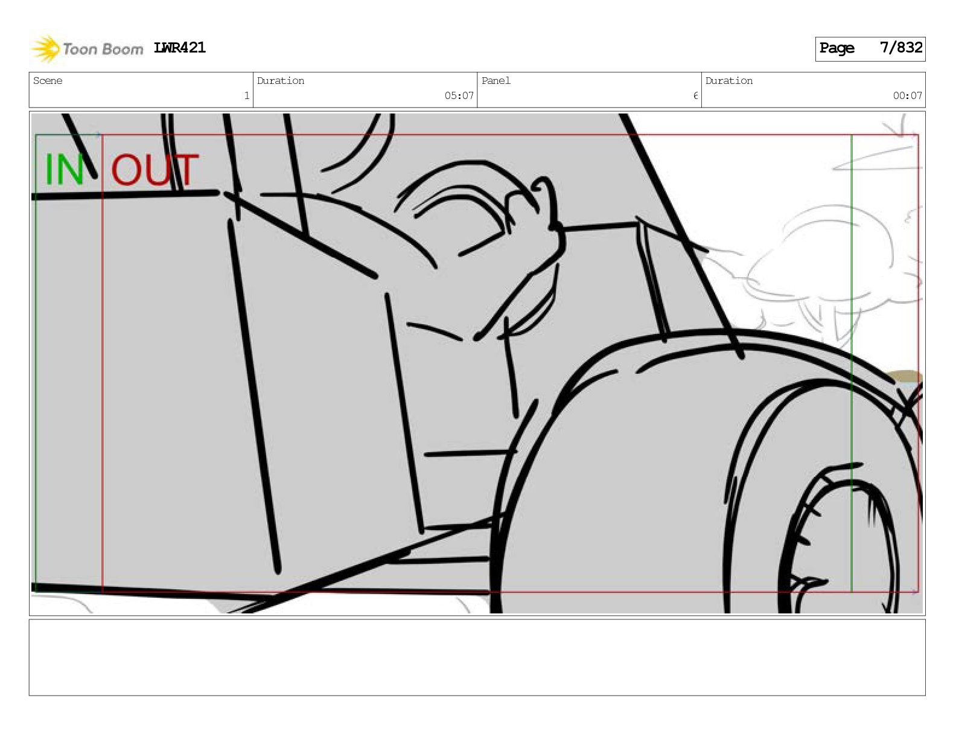
Task: Click the panel Duration 00:07 cell
Action: click(x=813, y=90)
